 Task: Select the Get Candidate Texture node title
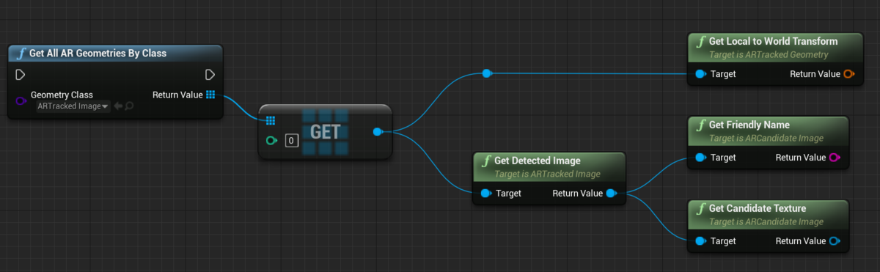[x=757, y=208]
